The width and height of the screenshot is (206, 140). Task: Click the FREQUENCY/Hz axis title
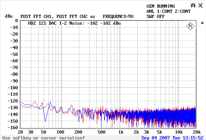(x=118, y=16)
